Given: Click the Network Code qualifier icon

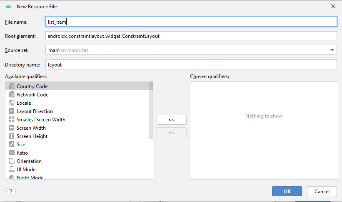Looking at the screenshot, I should coord(12,95).
